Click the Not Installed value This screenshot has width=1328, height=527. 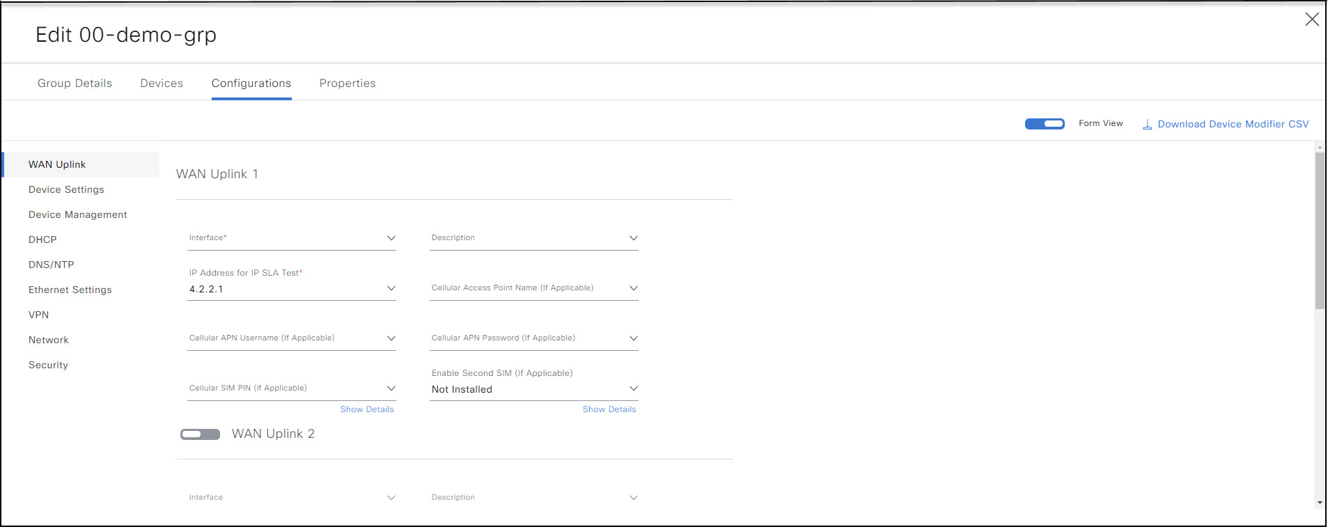pyautogui.click(x=462, y=389)
